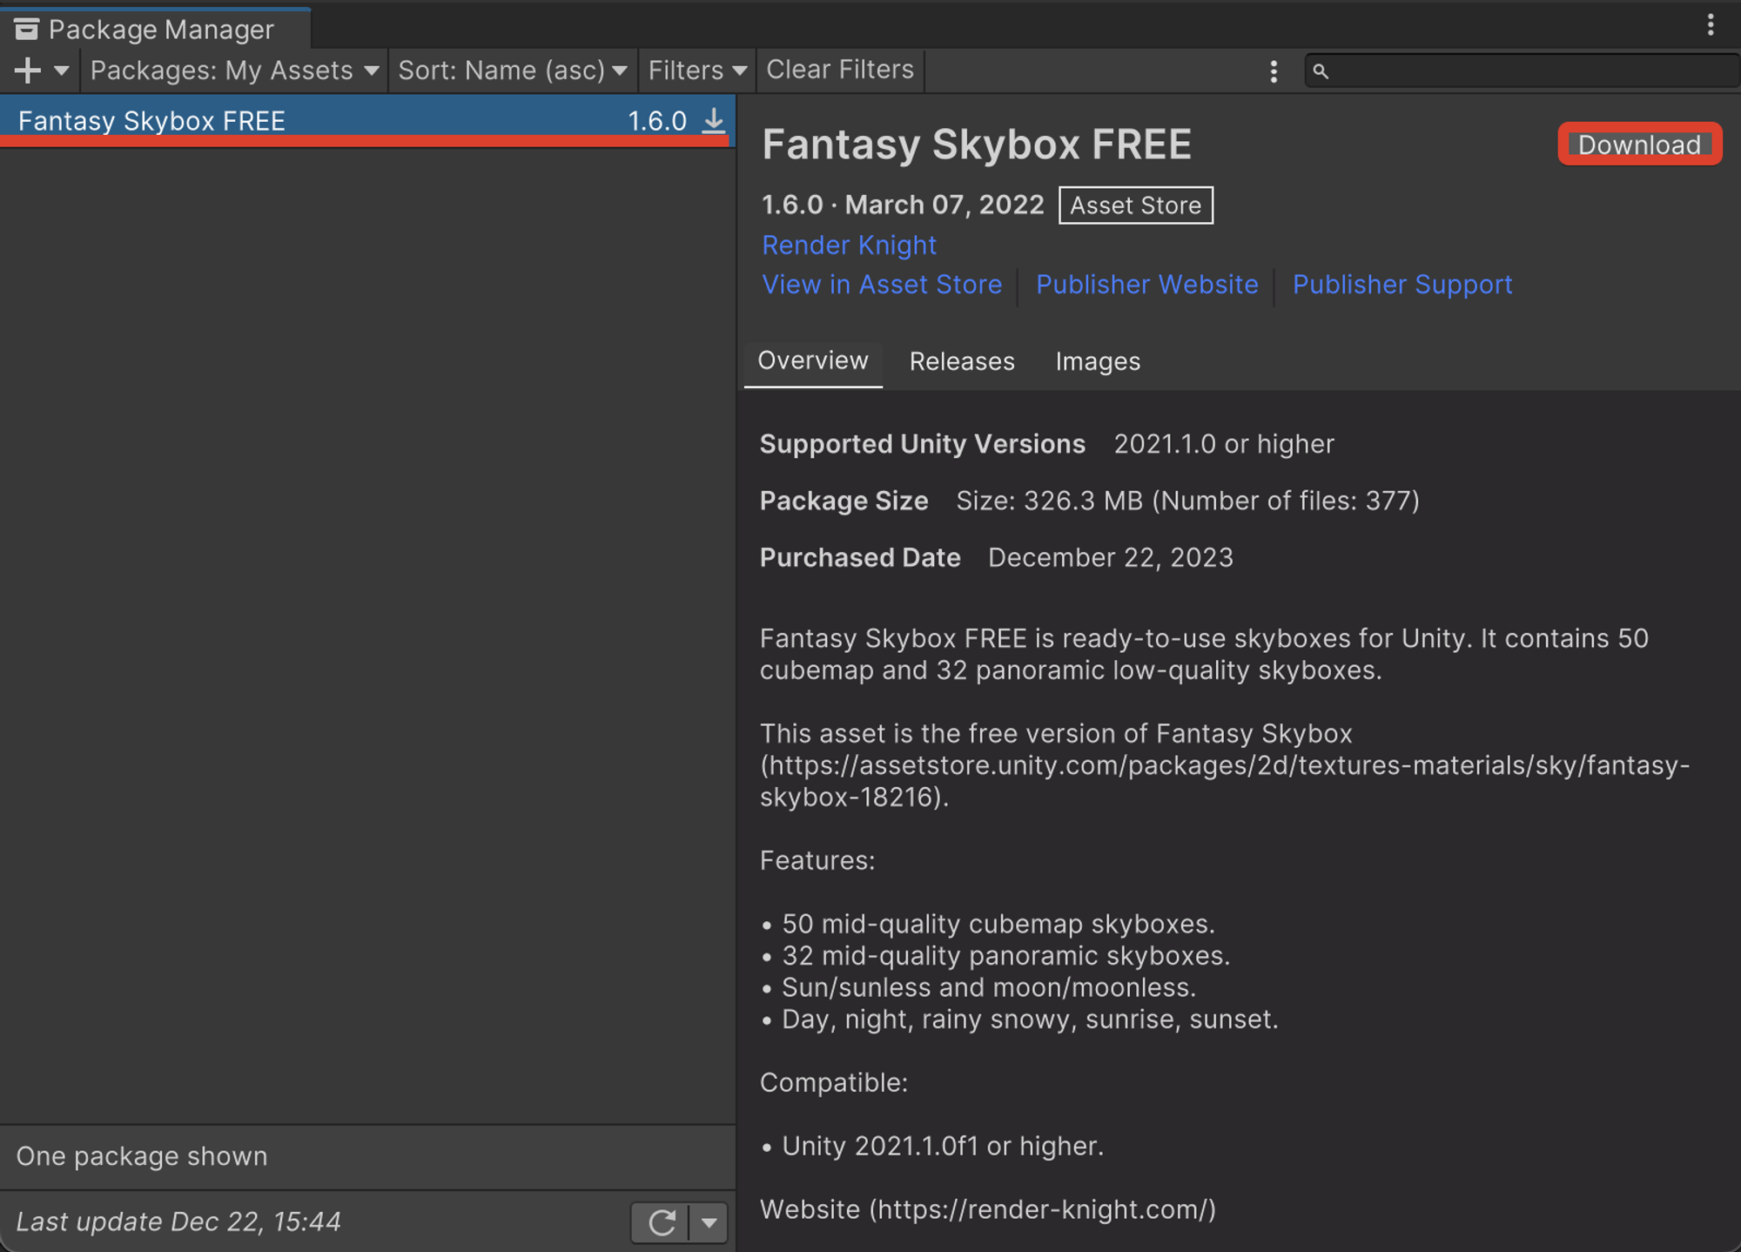This screenshot has width=1741, height=1252.
Task: Click 'Size: 326.3 MB (Number of files: 377)' text
Action: tap(1188, 501)
